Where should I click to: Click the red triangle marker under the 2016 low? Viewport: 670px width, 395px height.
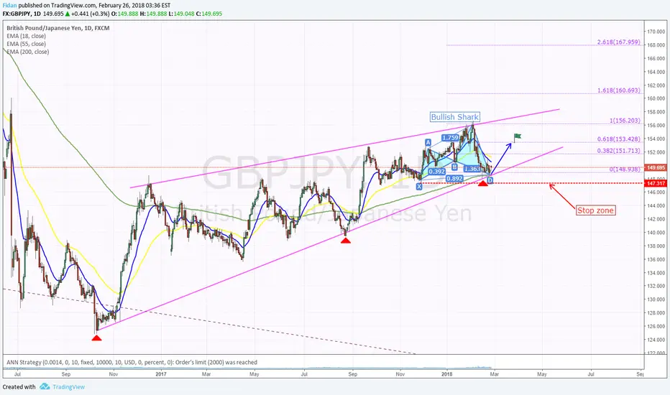[96, 338]
